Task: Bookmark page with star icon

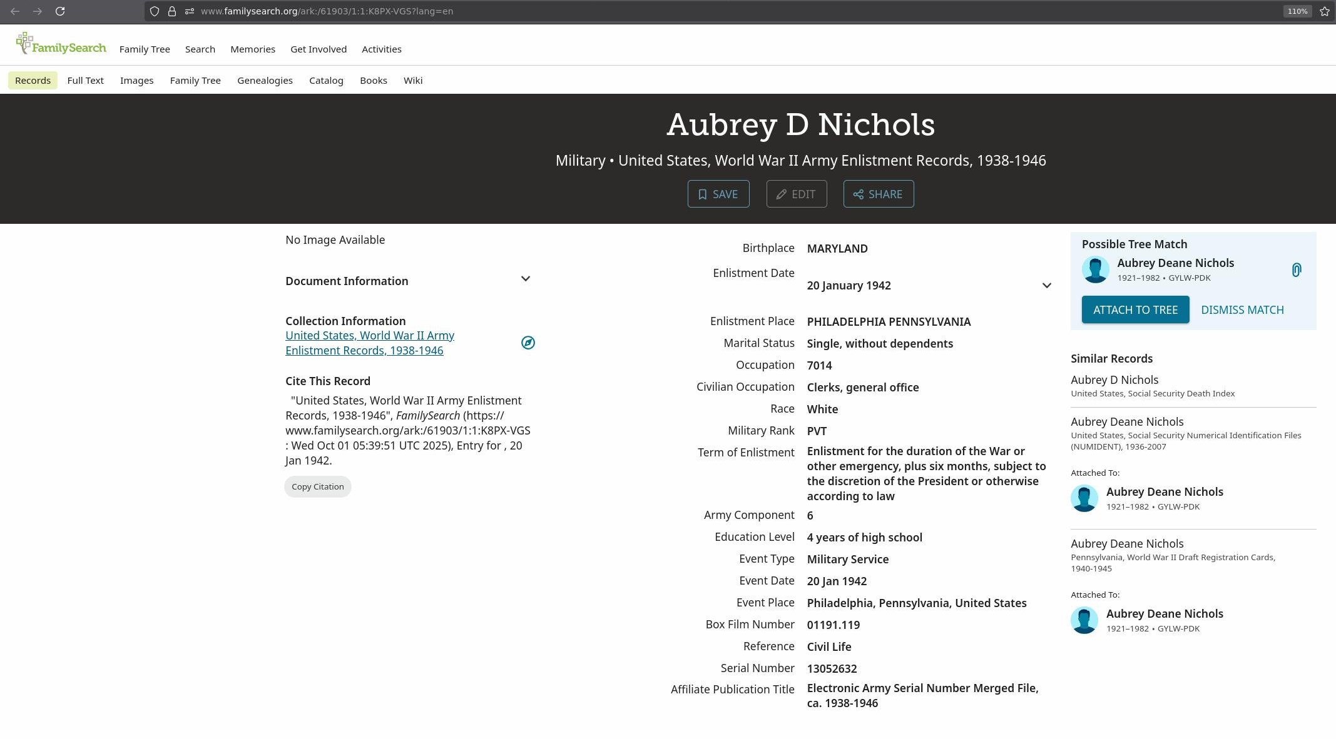Action: (x=1325, y=11)
